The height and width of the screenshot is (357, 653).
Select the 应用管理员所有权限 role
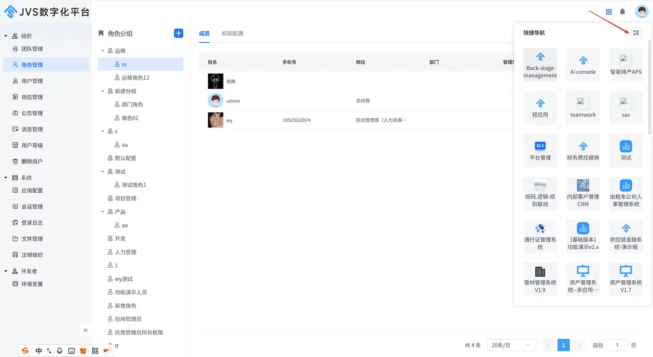click(140, 333)
